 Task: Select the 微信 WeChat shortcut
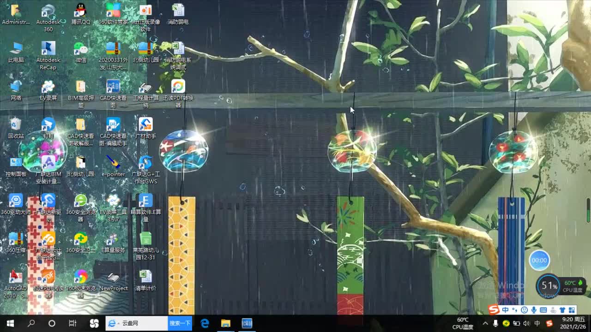click(81, 52)
